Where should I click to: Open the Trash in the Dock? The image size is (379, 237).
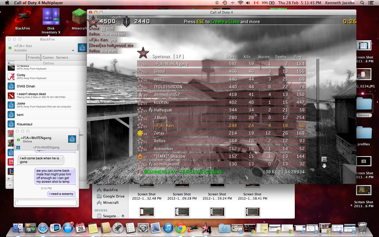point(362,228)
